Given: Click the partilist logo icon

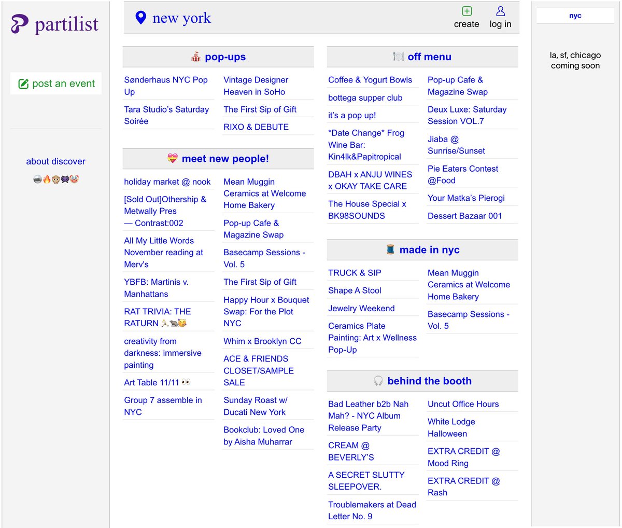Looking at the screenshot, I should [20, 24].
